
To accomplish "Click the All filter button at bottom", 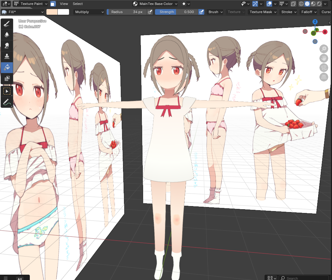I will tap(20, 278).
